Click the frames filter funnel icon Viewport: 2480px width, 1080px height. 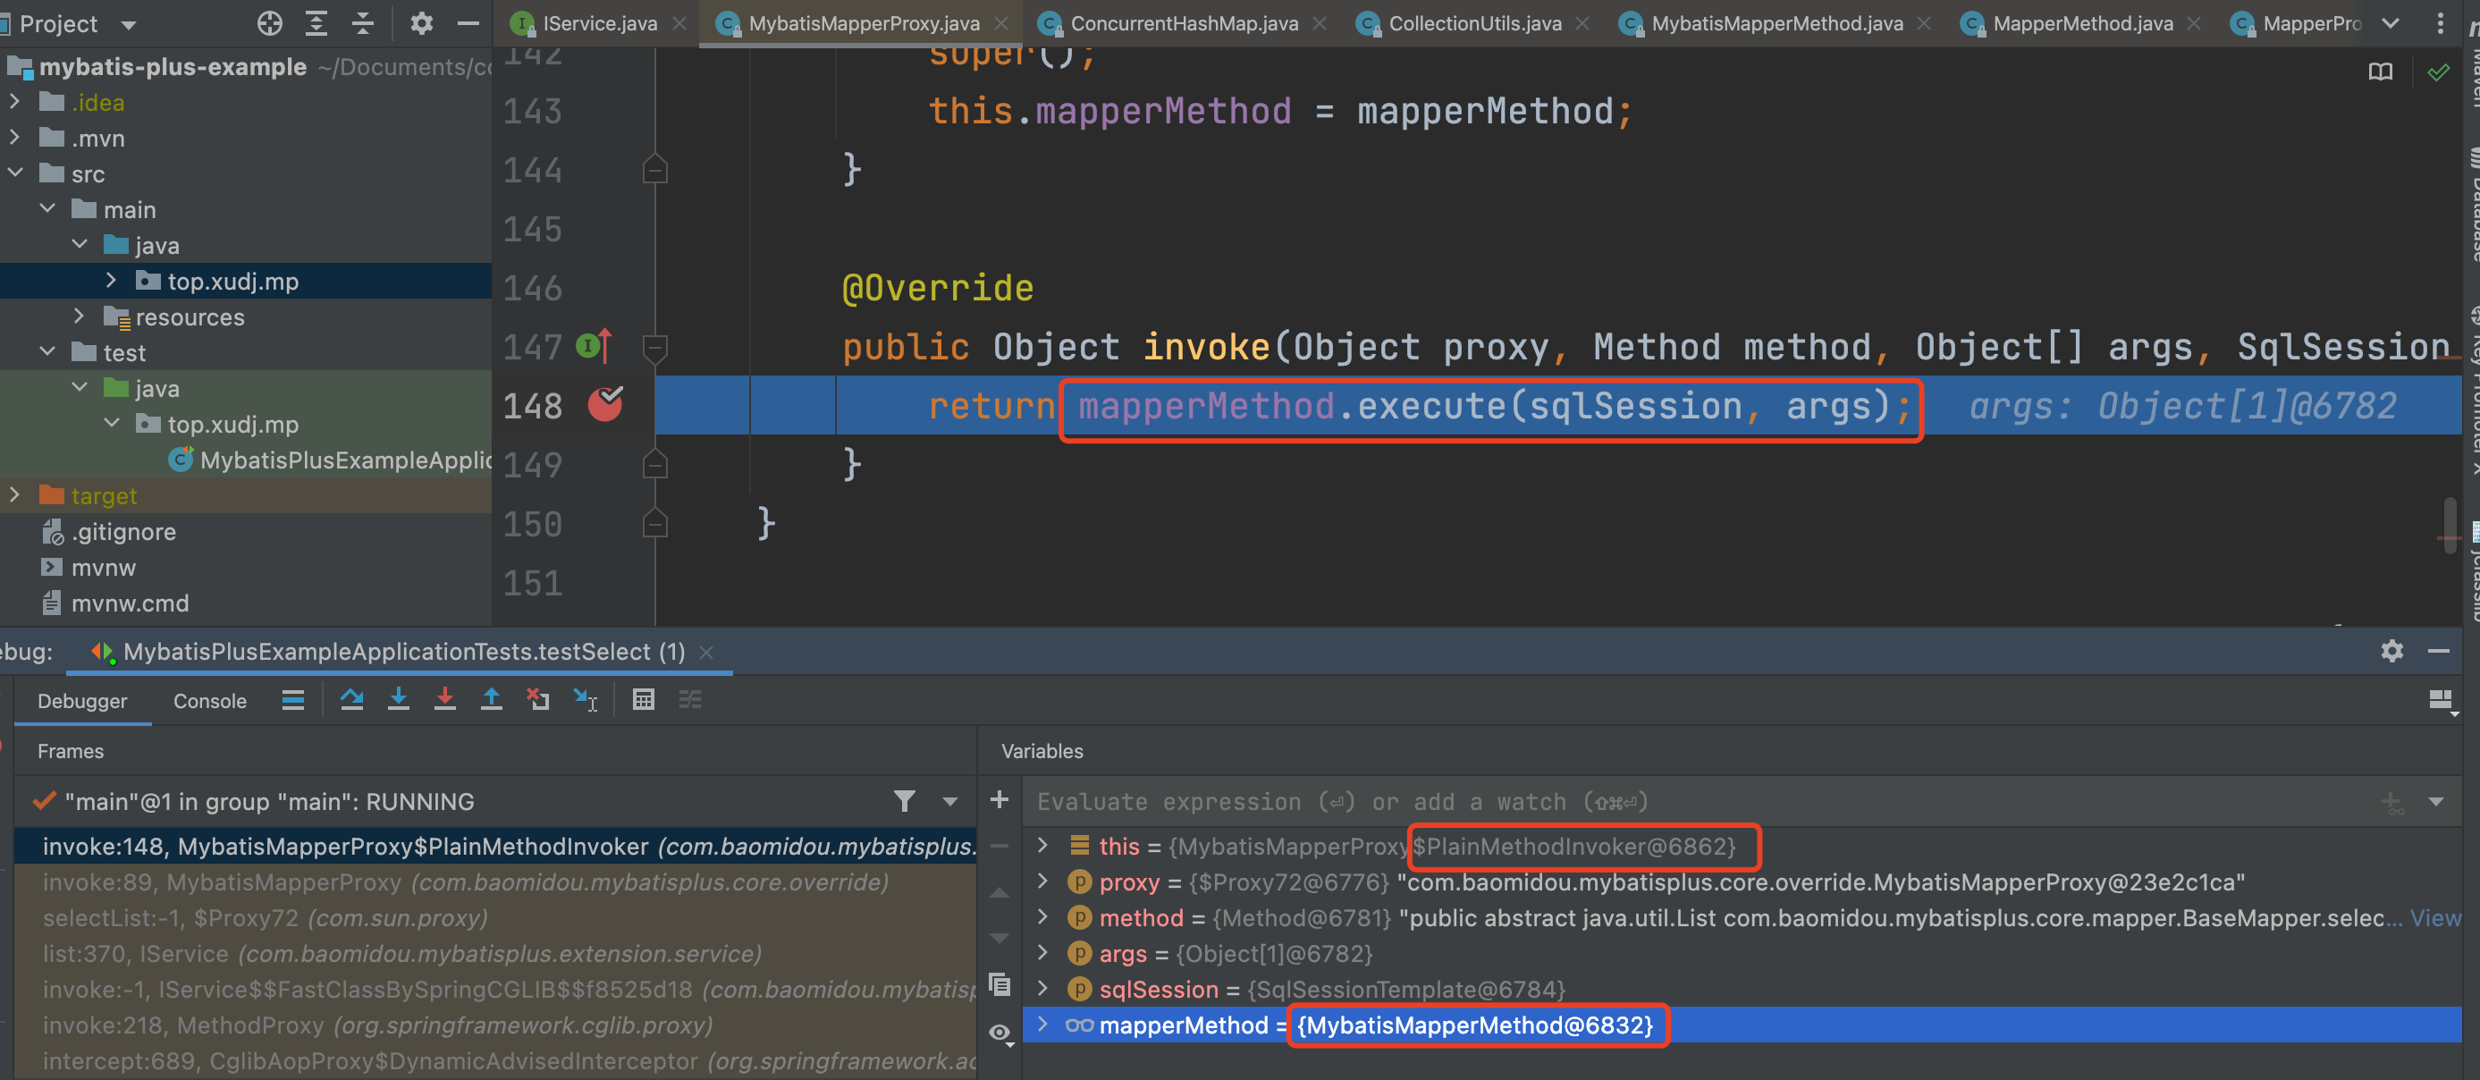point(904,801)
